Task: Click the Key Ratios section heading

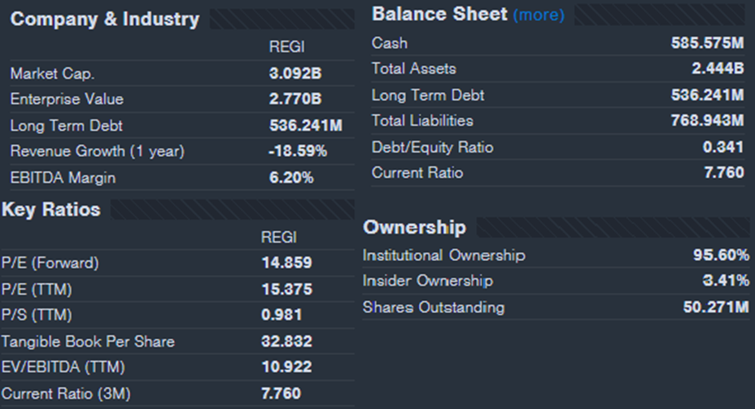Action: [x=51, y=210]
